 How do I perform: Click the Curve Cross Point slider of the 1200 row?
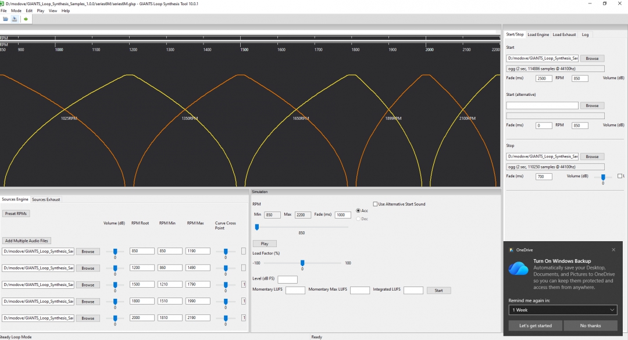coord(226,268)
